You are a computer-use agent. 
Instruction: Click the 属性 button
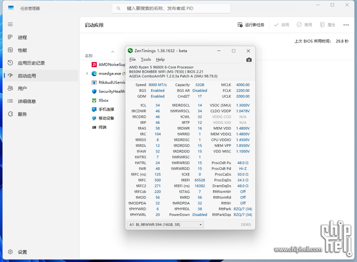328,25
